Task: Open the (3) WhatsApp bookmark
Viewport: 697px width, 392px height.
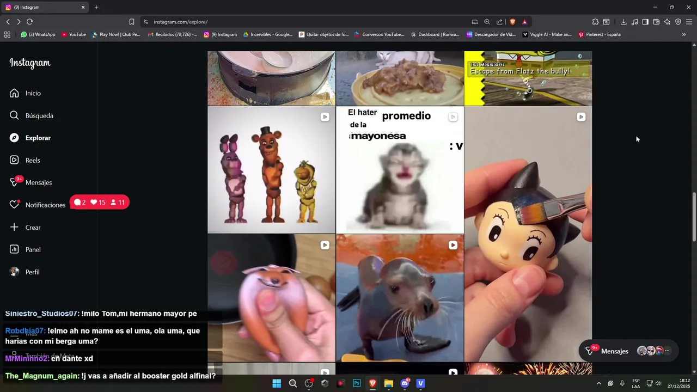Action: 38,34
